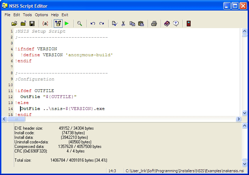Click the Save floppy disk icon

pyautogui.click(x=32, y=24)
